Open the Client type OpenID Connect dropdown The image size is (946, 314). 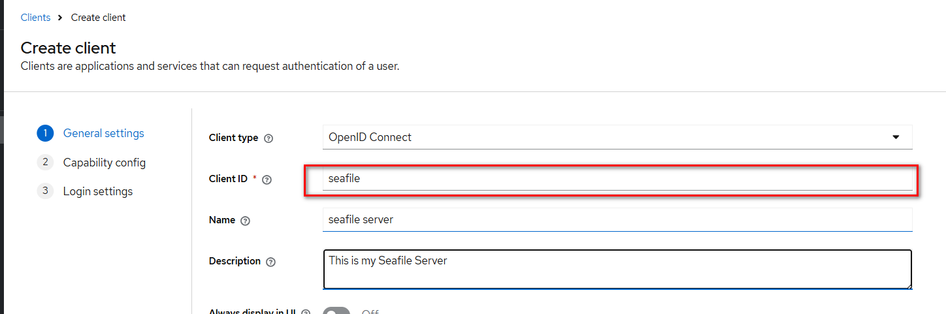click(x=617, y=137)
